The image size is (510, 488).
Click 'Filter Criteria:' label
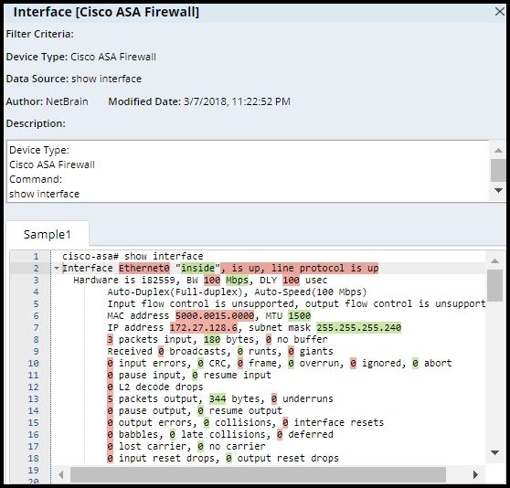39,34
